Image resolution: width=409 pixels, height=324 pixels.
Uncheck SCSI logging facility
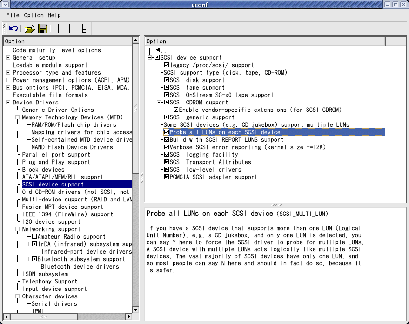(x=167, y=154)
